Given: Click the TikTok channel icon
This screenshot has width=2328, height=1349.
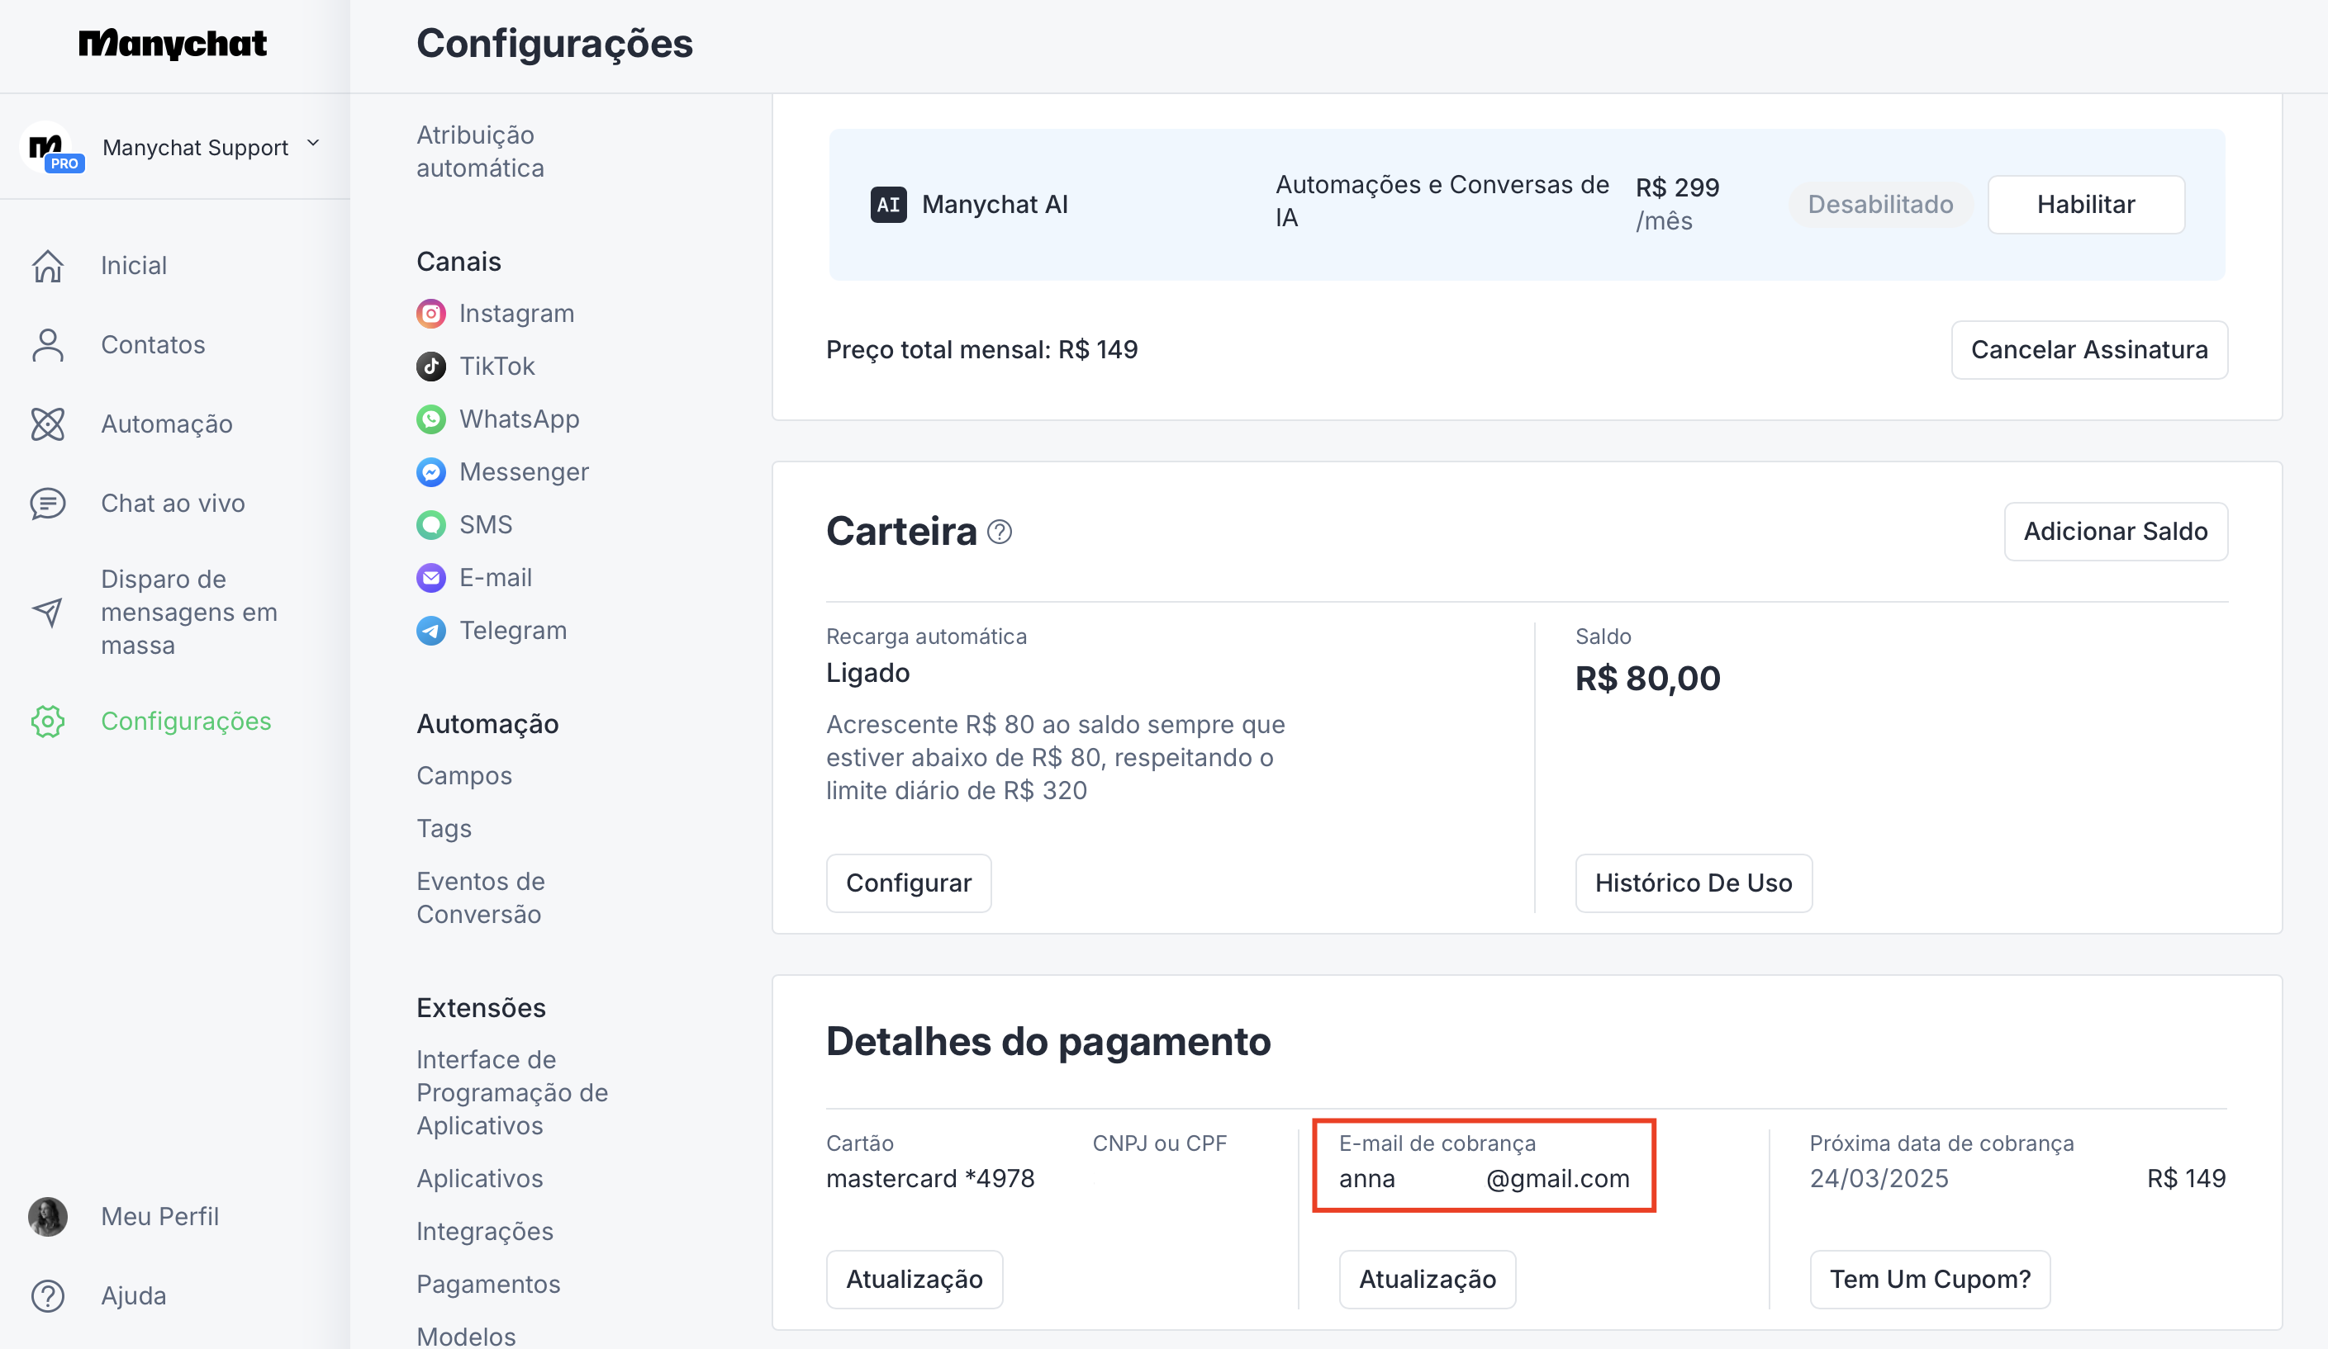Looking at the screenshot, I should click(430, 367).
